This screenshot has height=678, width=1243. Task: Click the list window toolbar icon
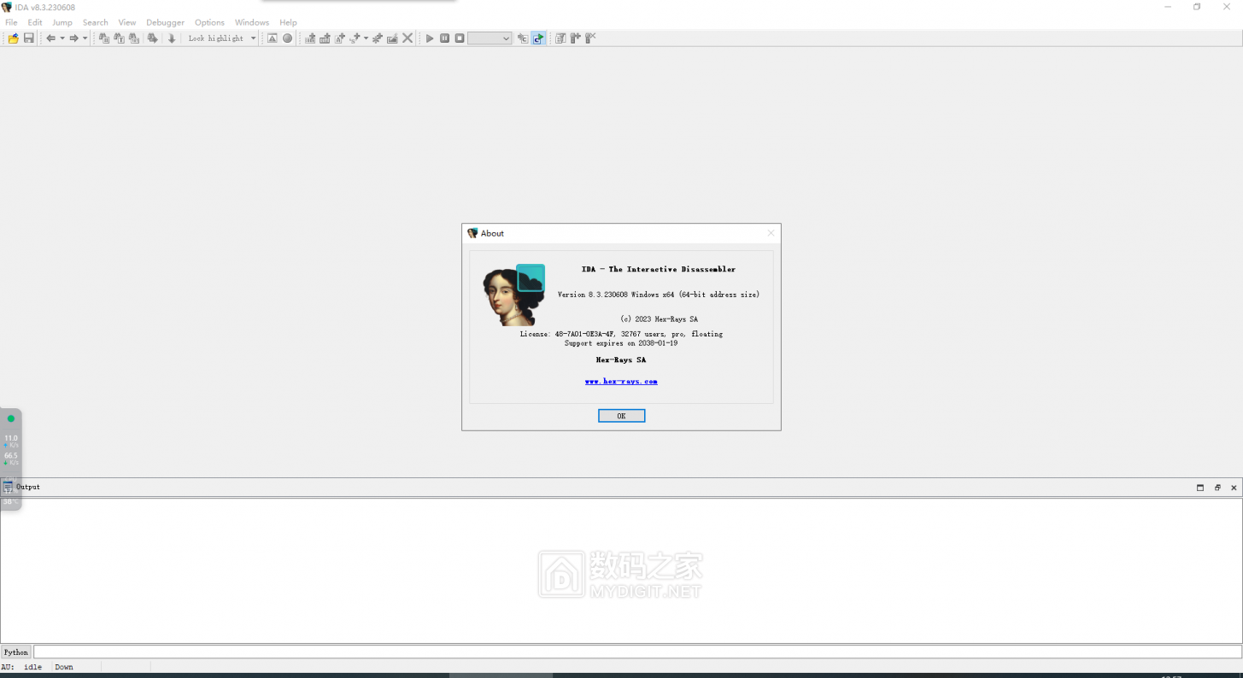560,38
